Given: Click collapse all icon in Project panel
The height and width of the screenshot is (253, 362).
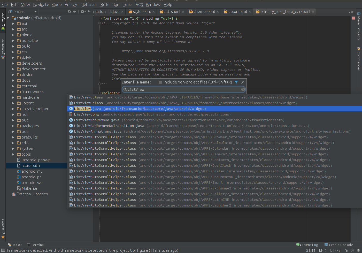Looking at the screenshot, I should point(75,12).
